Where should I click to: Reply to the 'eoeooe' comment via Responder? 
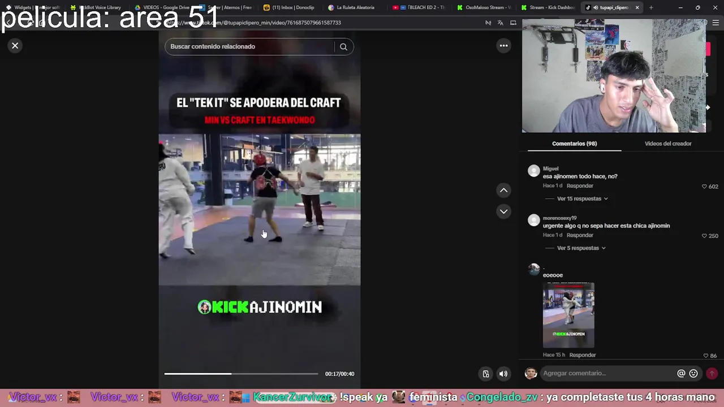[x=583, y=355]
